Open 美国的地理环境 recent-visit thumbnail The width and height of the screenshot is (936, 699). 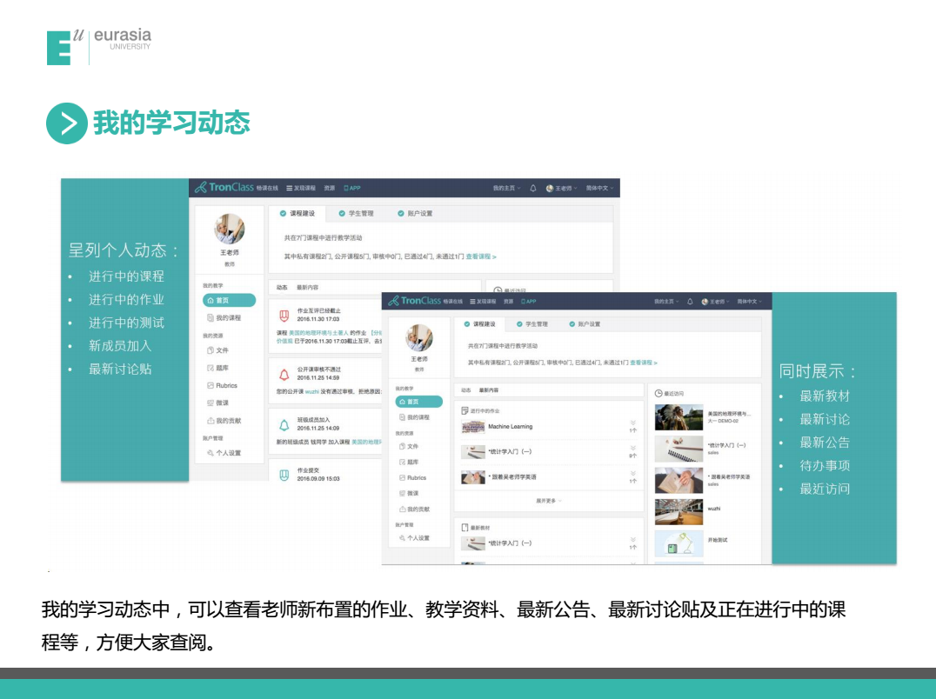pos(679,417)
